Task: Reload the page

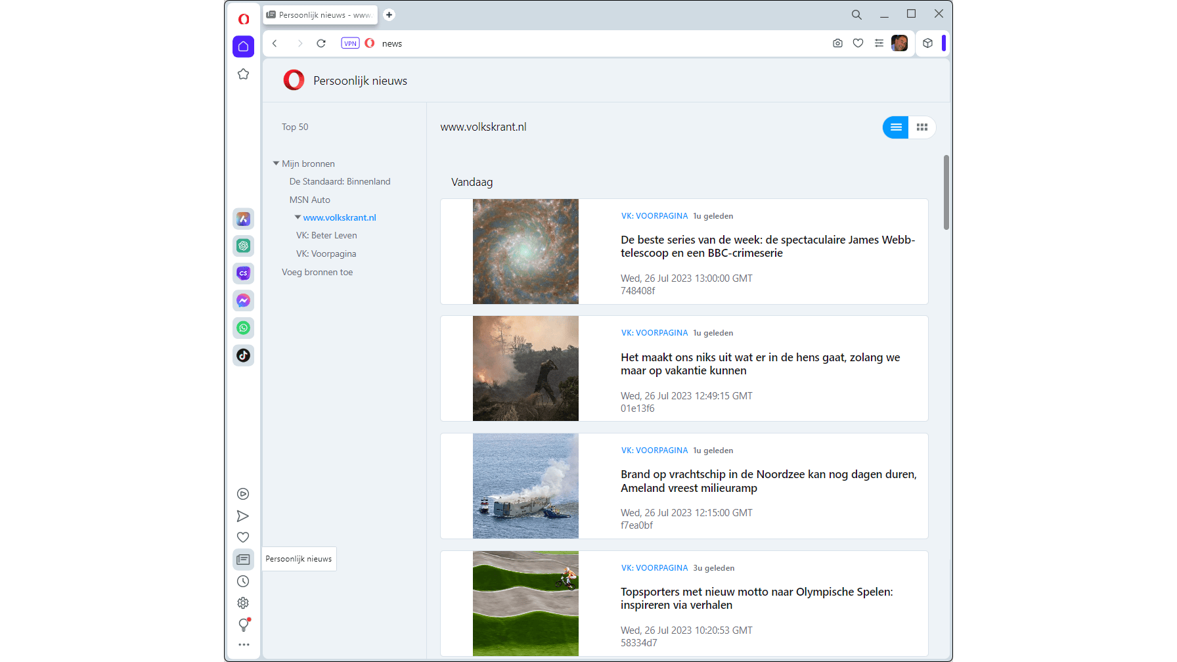Action: pos(321,43)
